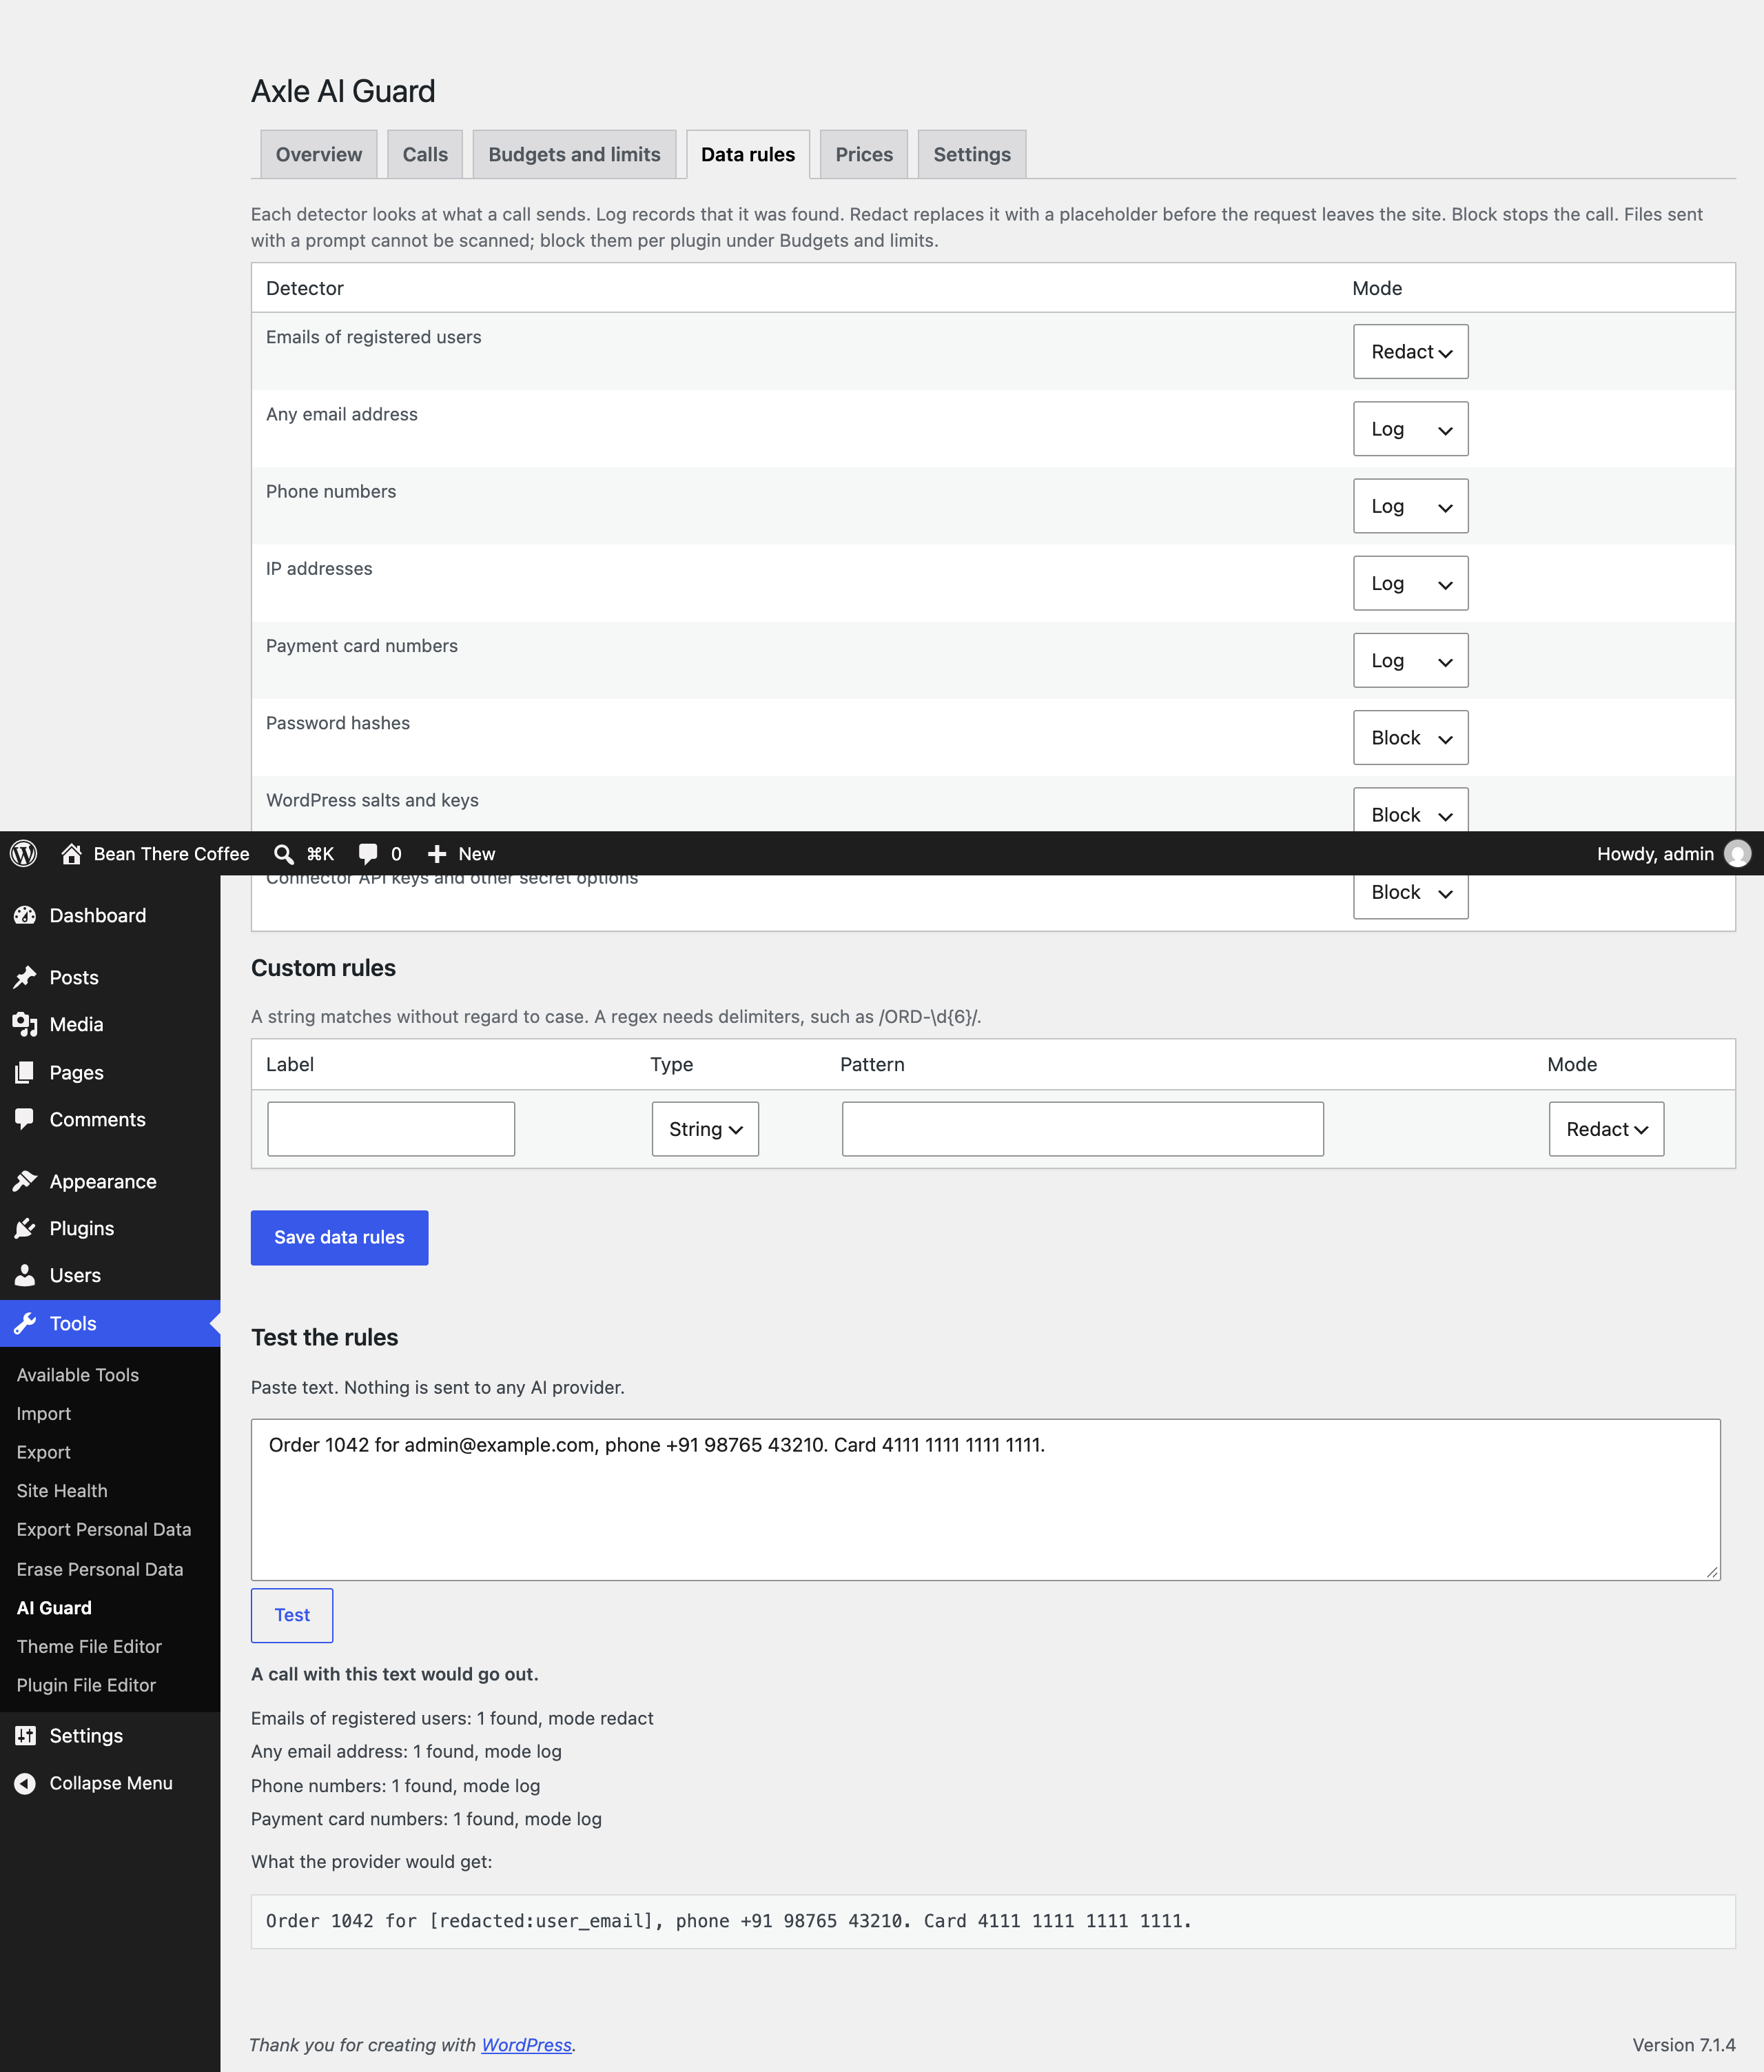Open Media in the sidebar
This screenshot has height=2072, width=1764.
(x=110, y=1024)
